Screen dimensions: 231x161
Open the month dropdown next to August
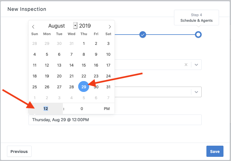point(75,26)
